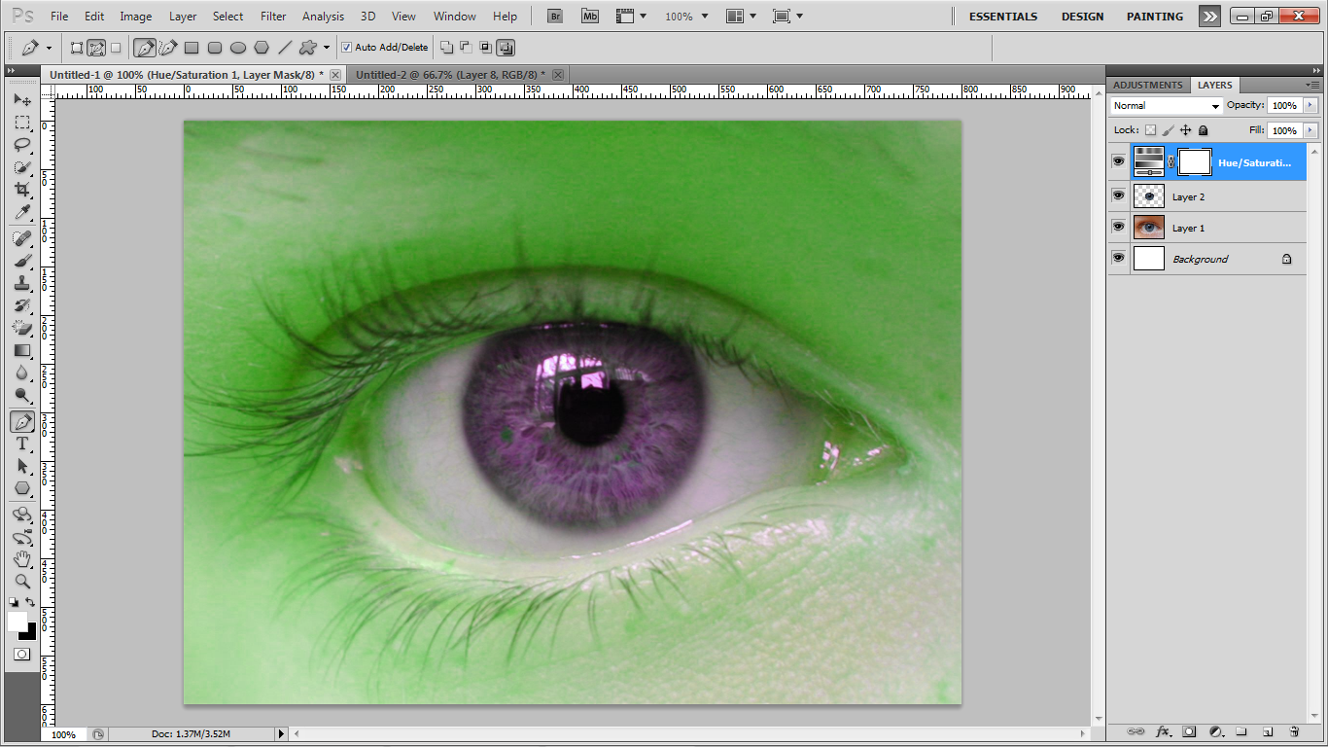The width and height of the screenshot is (1328, 747).
Task: Select the Spot Healing Brush tool
Action: [22, 238]
